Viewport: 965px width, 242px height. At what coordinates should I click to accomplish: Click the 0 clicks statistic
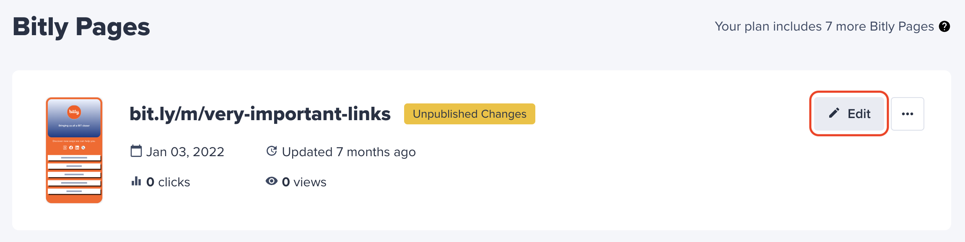pyautogui.click(x=168, y=182)
